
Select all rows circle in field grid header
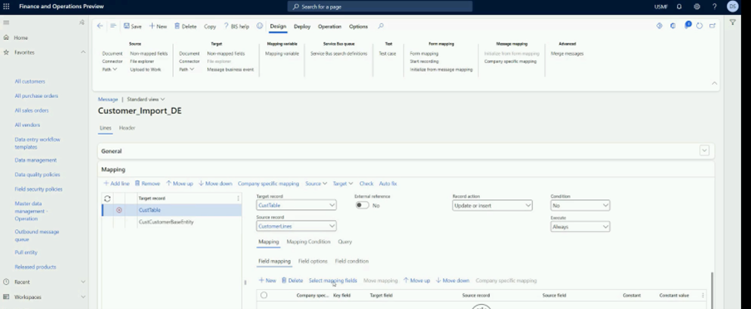click(x=264, y=296)
